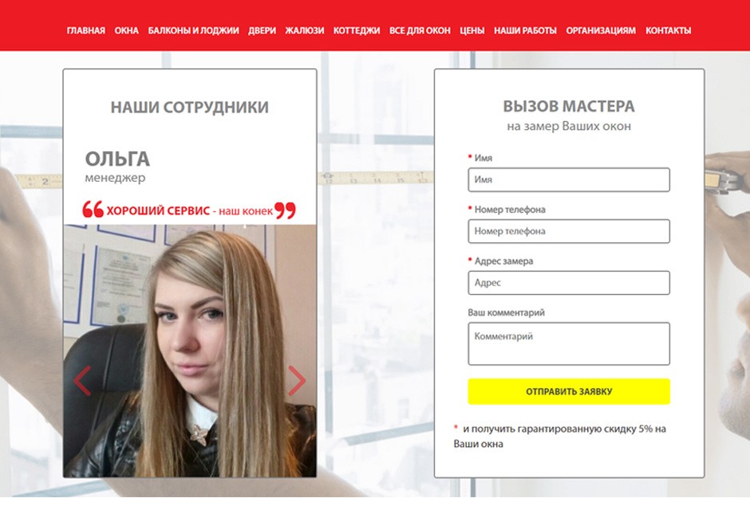
Task: Focus the Номер телефона field
Action: (x=569, y=231)
